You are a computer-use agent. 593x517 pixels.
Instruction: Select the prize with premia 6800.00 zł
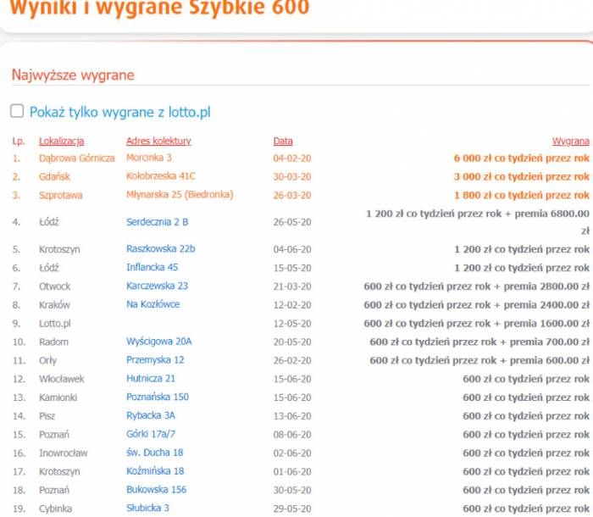click(x=478, y=222)
